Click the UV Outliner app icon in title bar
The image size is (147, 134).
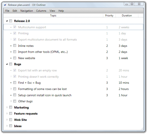point(5,5)
